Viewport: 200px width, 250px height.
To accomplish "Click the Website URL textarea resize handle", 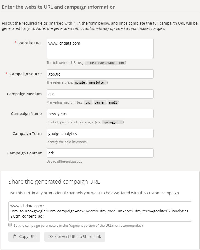I will click(x=152, y=58).
